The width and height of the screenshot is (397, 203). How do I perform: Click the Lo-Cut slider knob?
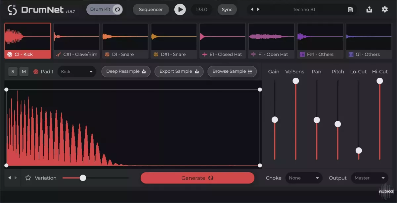pyautogui.click(x=359, y=151)
